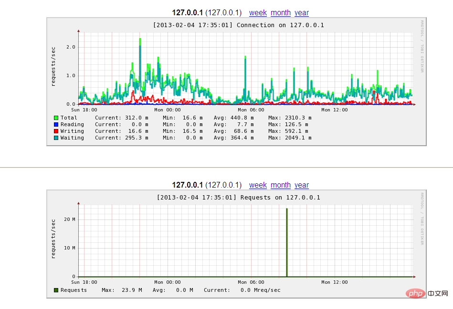Click Sun 18:00 label on Connection graph

[x=84, y=110]
